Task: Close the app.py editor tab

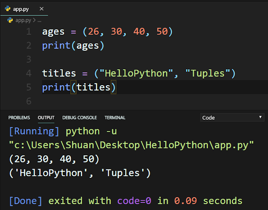Action: pyautogui.click(x=41, y=9)
